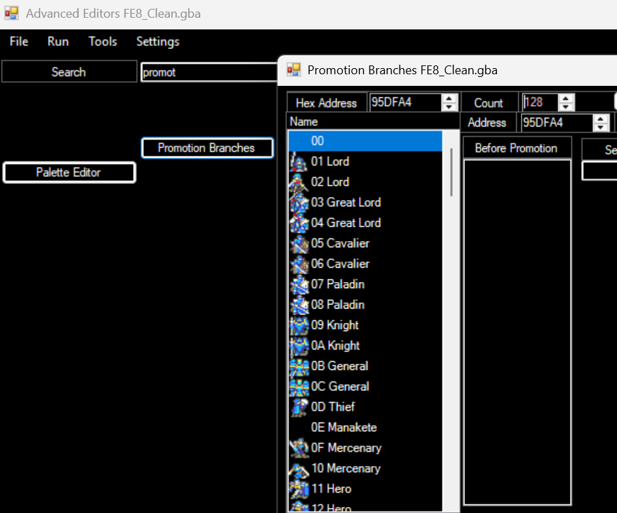The image size is (617, 513).
Task: Select the 01 Lord class icon
Action: tap(299, 161)
